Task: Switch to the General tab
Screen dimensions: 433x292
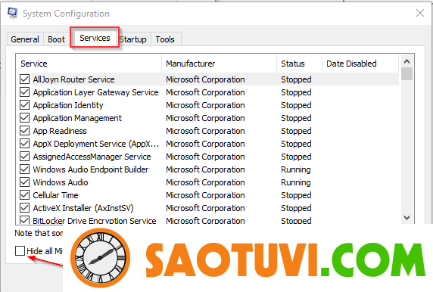Action: coord(25,39)
